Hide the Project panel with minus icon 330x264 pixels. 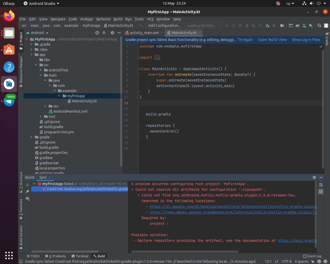point(119,33)
